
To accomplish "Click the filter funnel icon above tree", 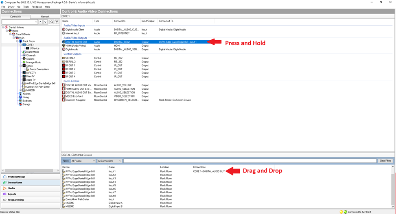I will pos(57,22).
